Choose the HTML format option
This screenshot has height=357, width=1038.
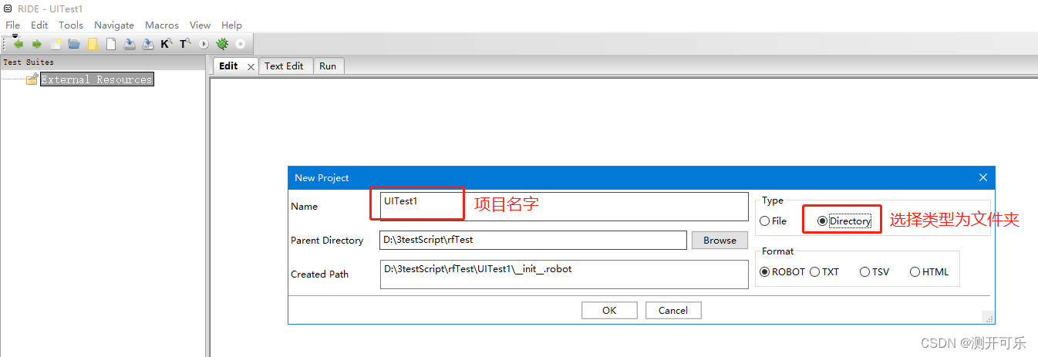click(929, 271)
